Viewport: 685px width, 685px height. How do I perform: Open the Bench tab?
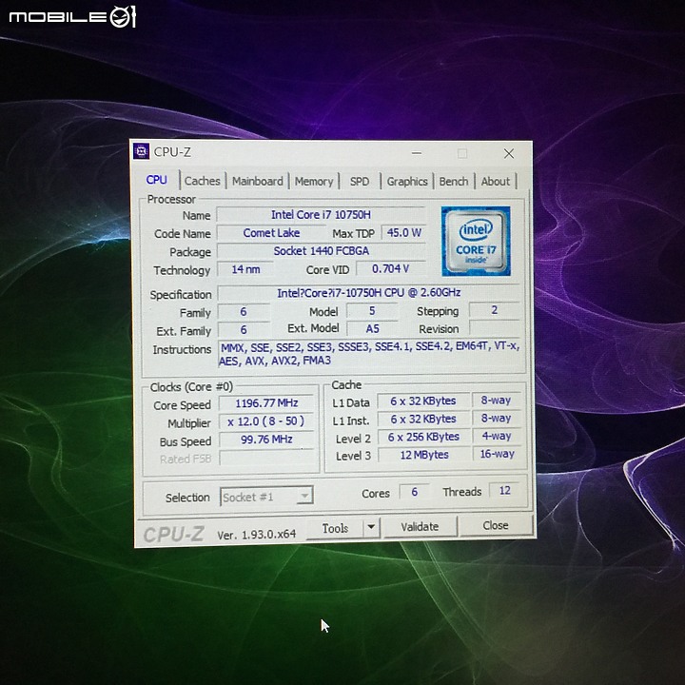(454, 182)
